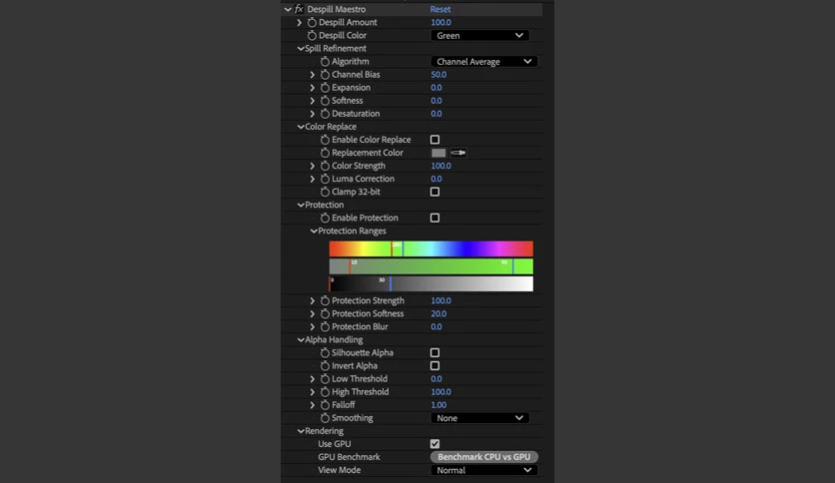This screenshot has height=483, width=835.
Task: Expand the Protection Strength property
Action: coord(313,300)
